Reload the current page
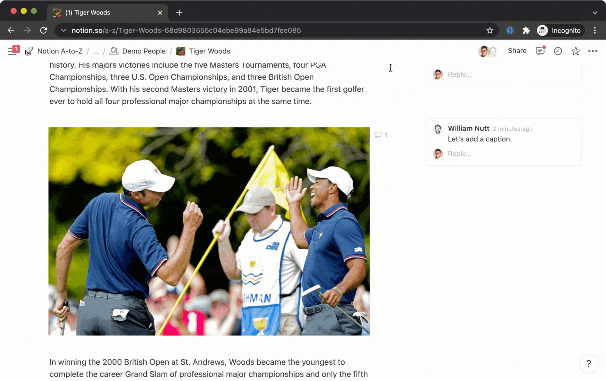This screenshot has width=606, height=381. pyautogui.click(x=44, y=30)
